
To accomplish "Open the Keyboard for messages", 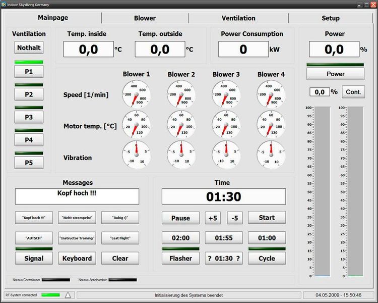I will (x=77, y=258).
